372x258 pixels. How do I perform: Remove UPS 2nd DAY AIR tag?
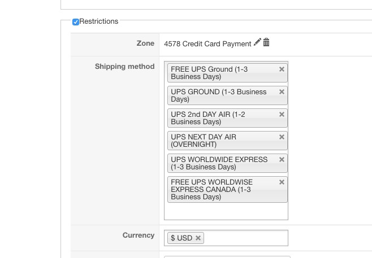click(282, 115)
